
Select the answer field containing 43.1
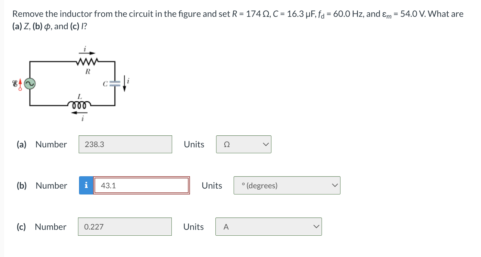click(x=142, y=185)
